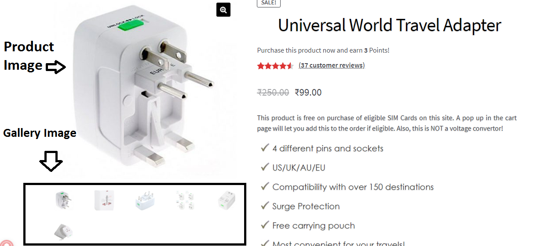
Task: Click checkmark beside Surge Protection
Action: [265, 206]
